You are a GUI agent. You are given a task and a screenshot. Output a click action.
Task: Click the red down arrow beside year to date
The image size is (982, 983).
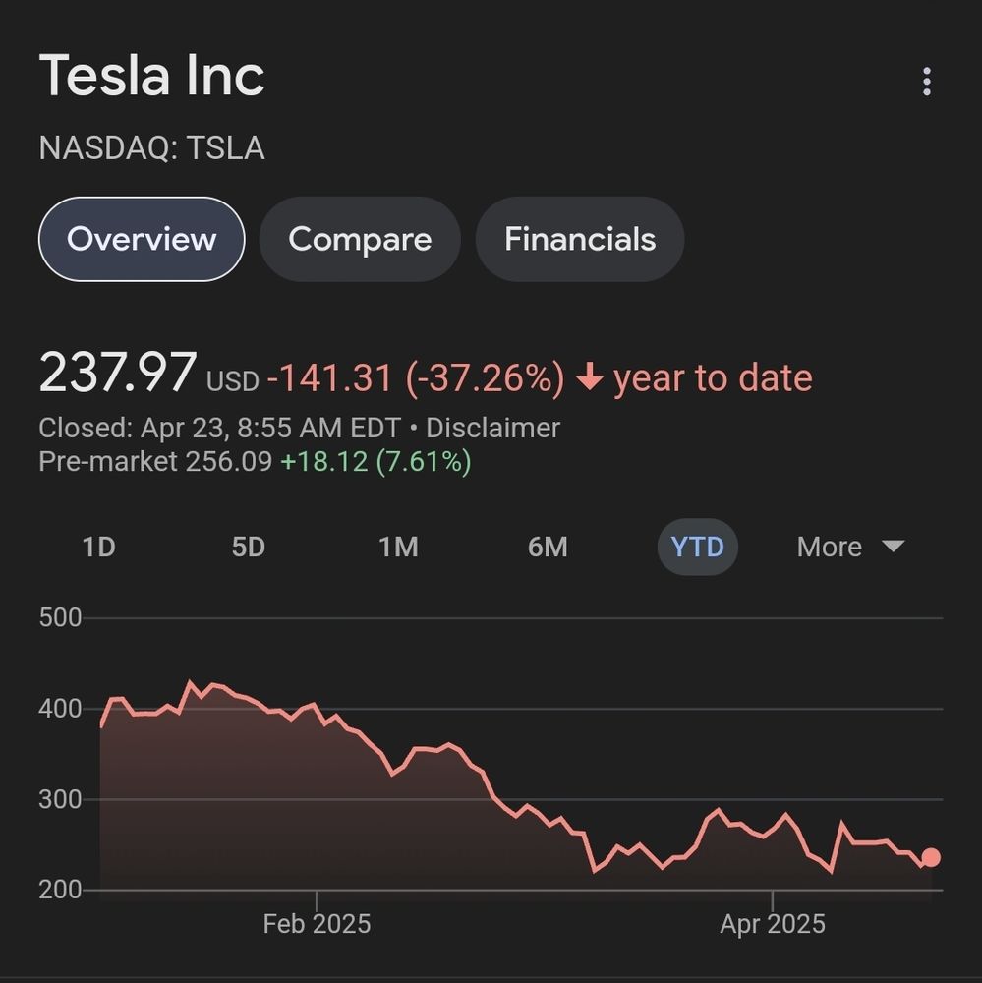pos(589,378)
